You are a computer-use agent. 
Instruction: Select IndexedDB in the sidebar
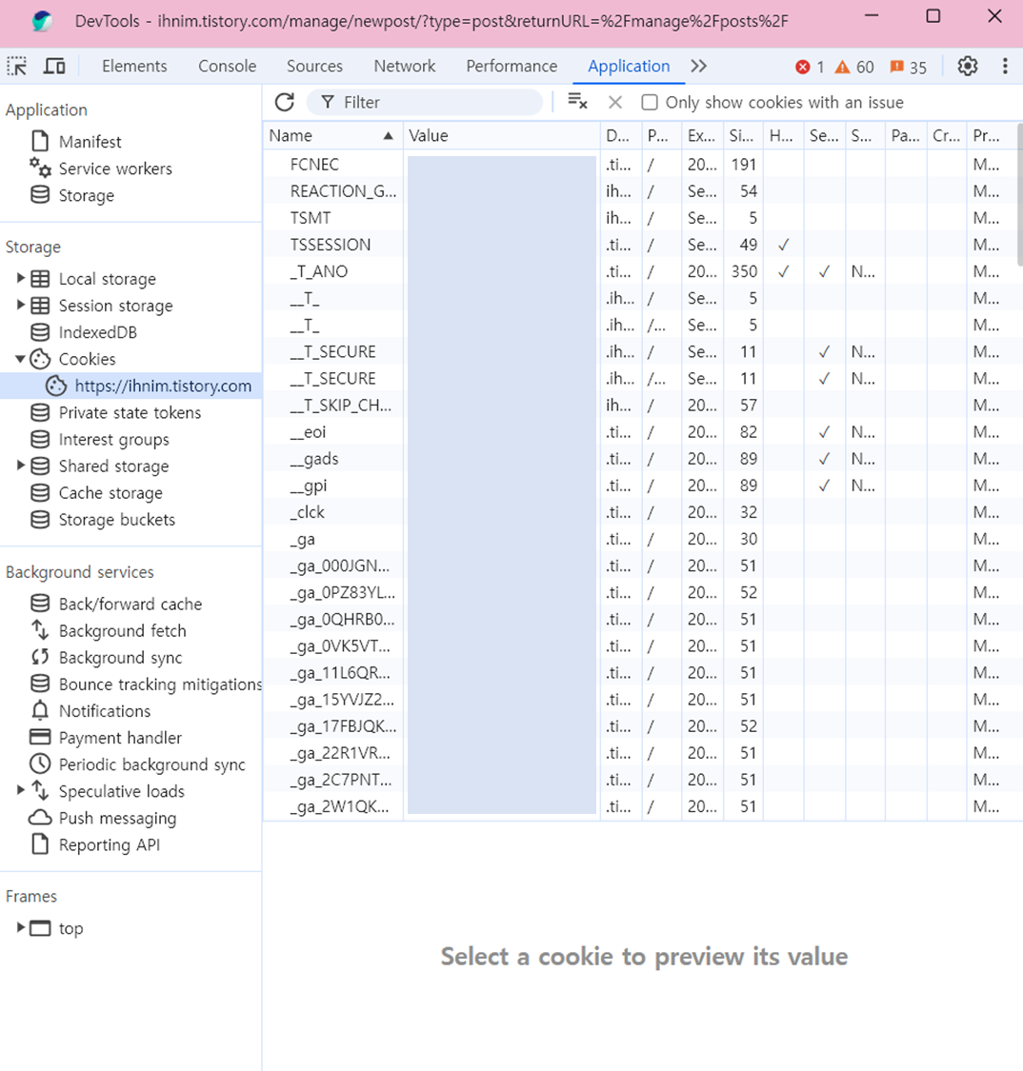tap(98, 332)
